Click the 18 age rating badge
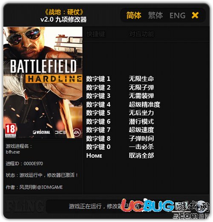213x222 pixels. click(10, 131)
